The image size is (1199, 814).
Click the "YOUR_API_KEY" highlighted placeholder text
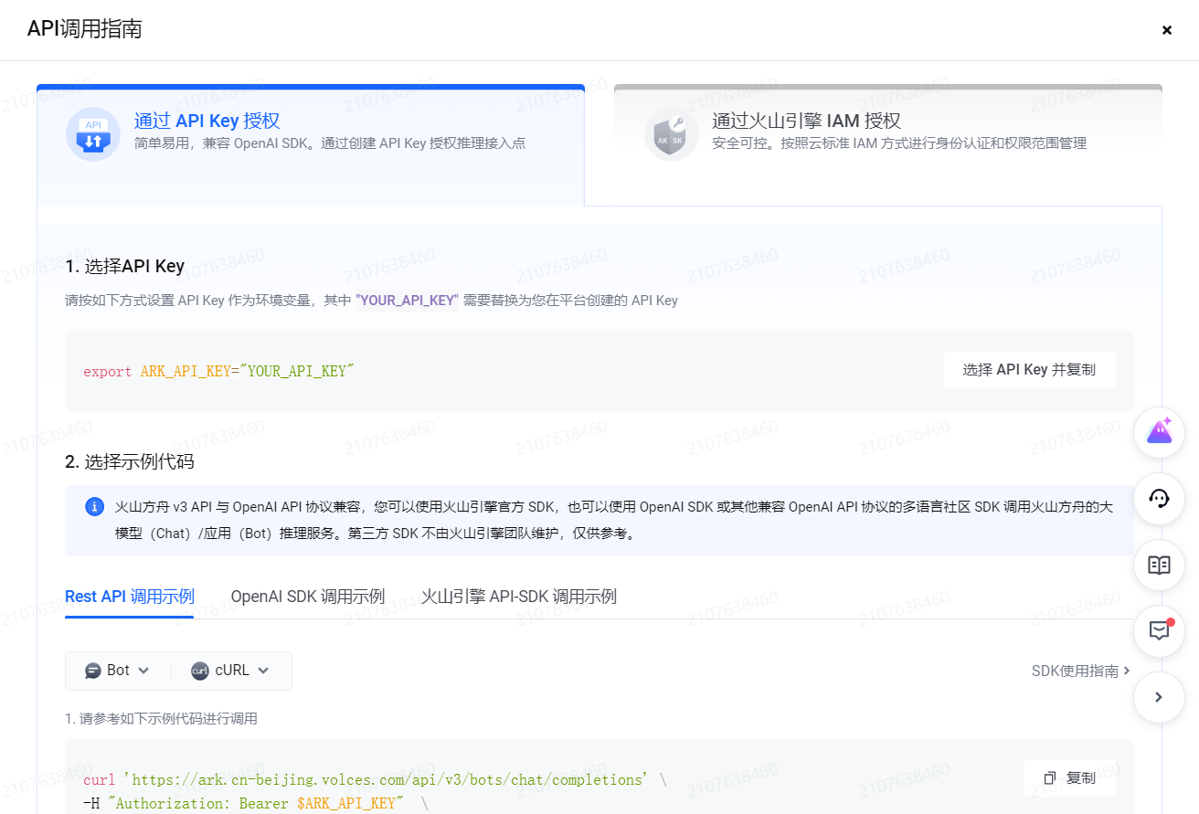coord(406,301)
